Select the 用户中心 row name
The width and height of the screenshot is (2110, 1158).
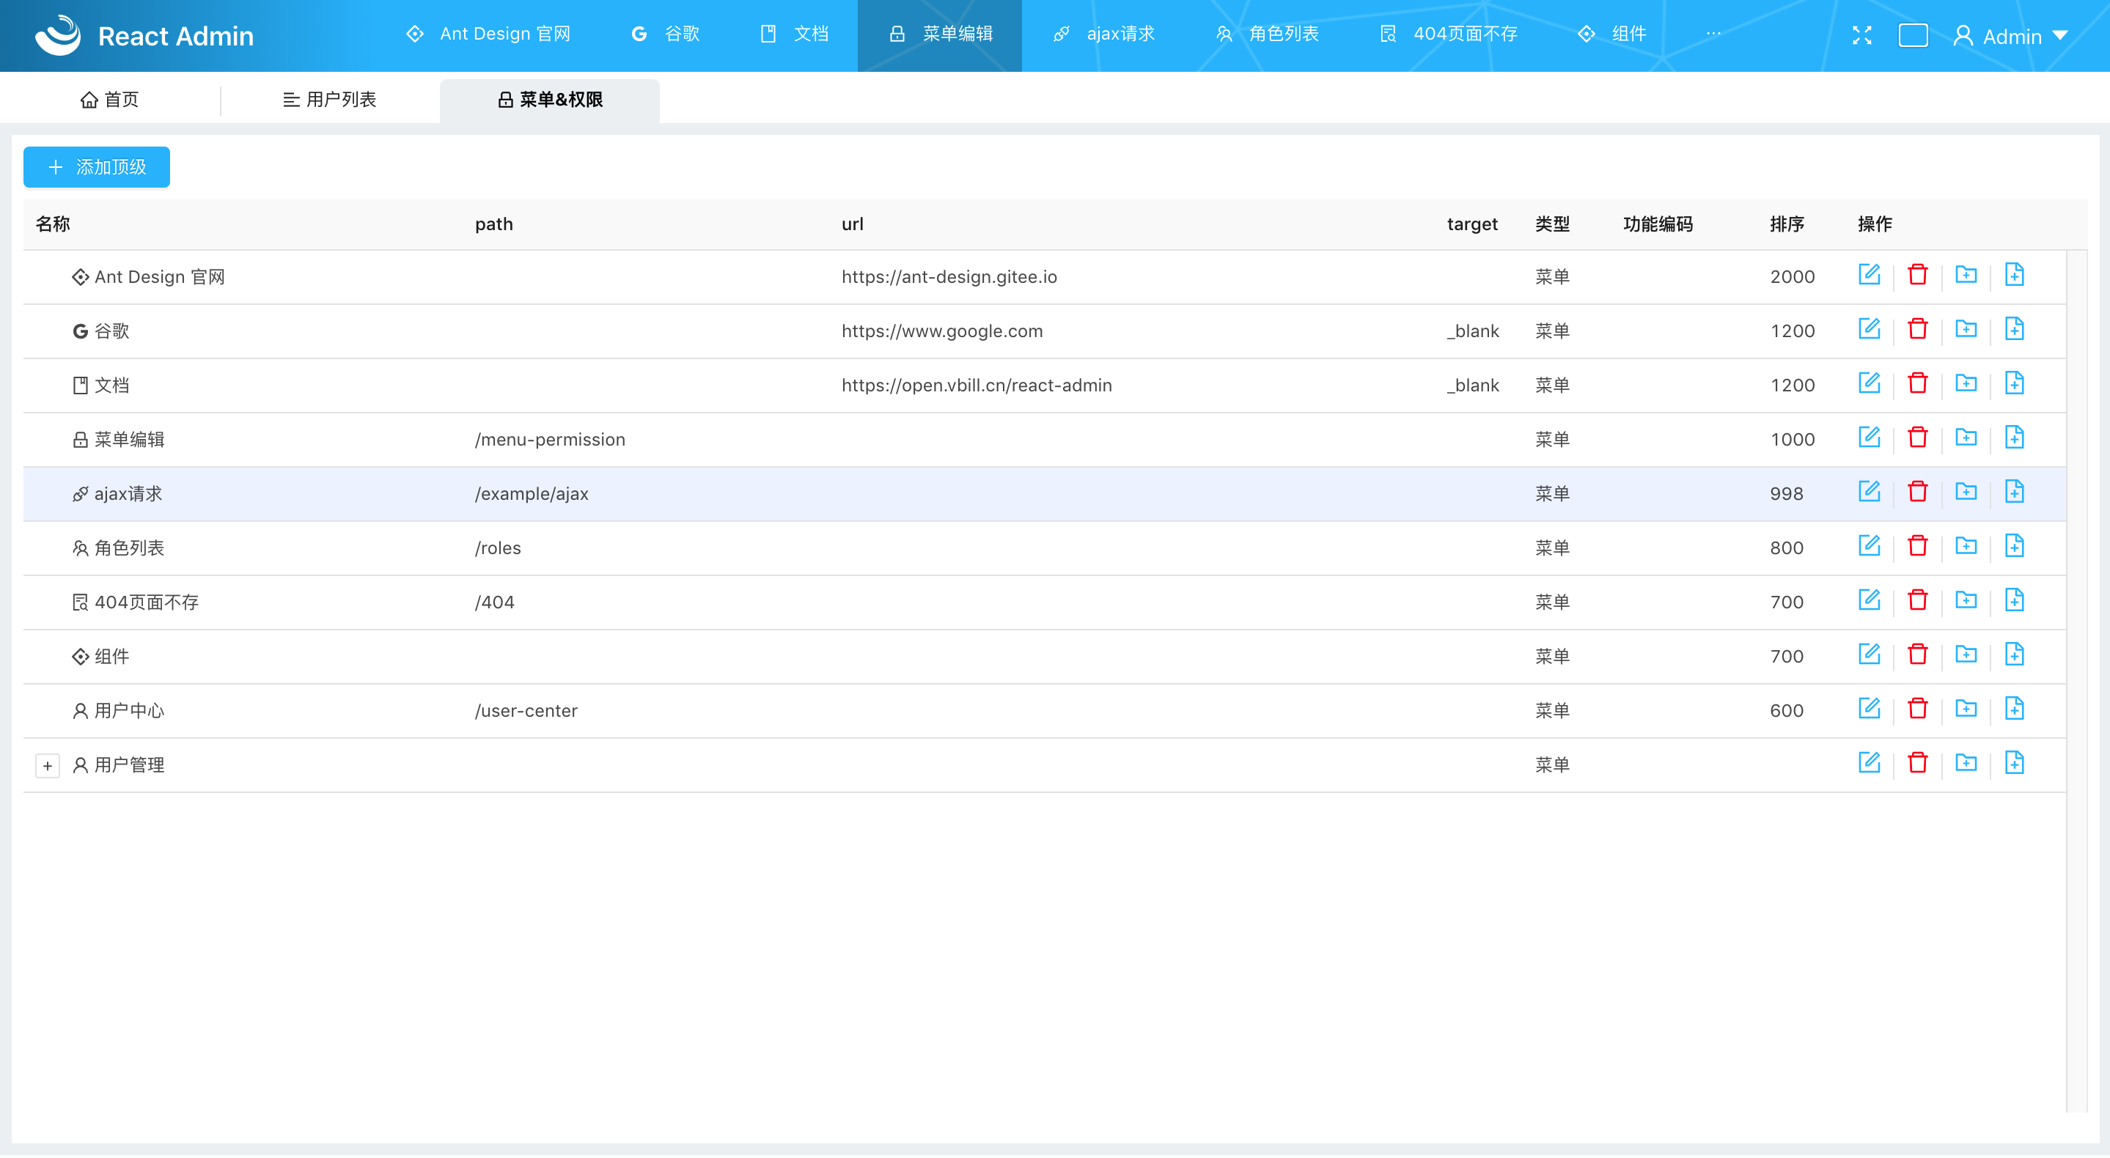[x=128, y=711]
